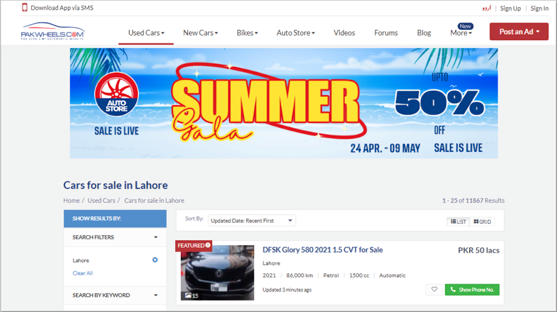The height and width of the screenshot is (312, 557).
Task: Click Sign Up link
Action: [510, 8]
